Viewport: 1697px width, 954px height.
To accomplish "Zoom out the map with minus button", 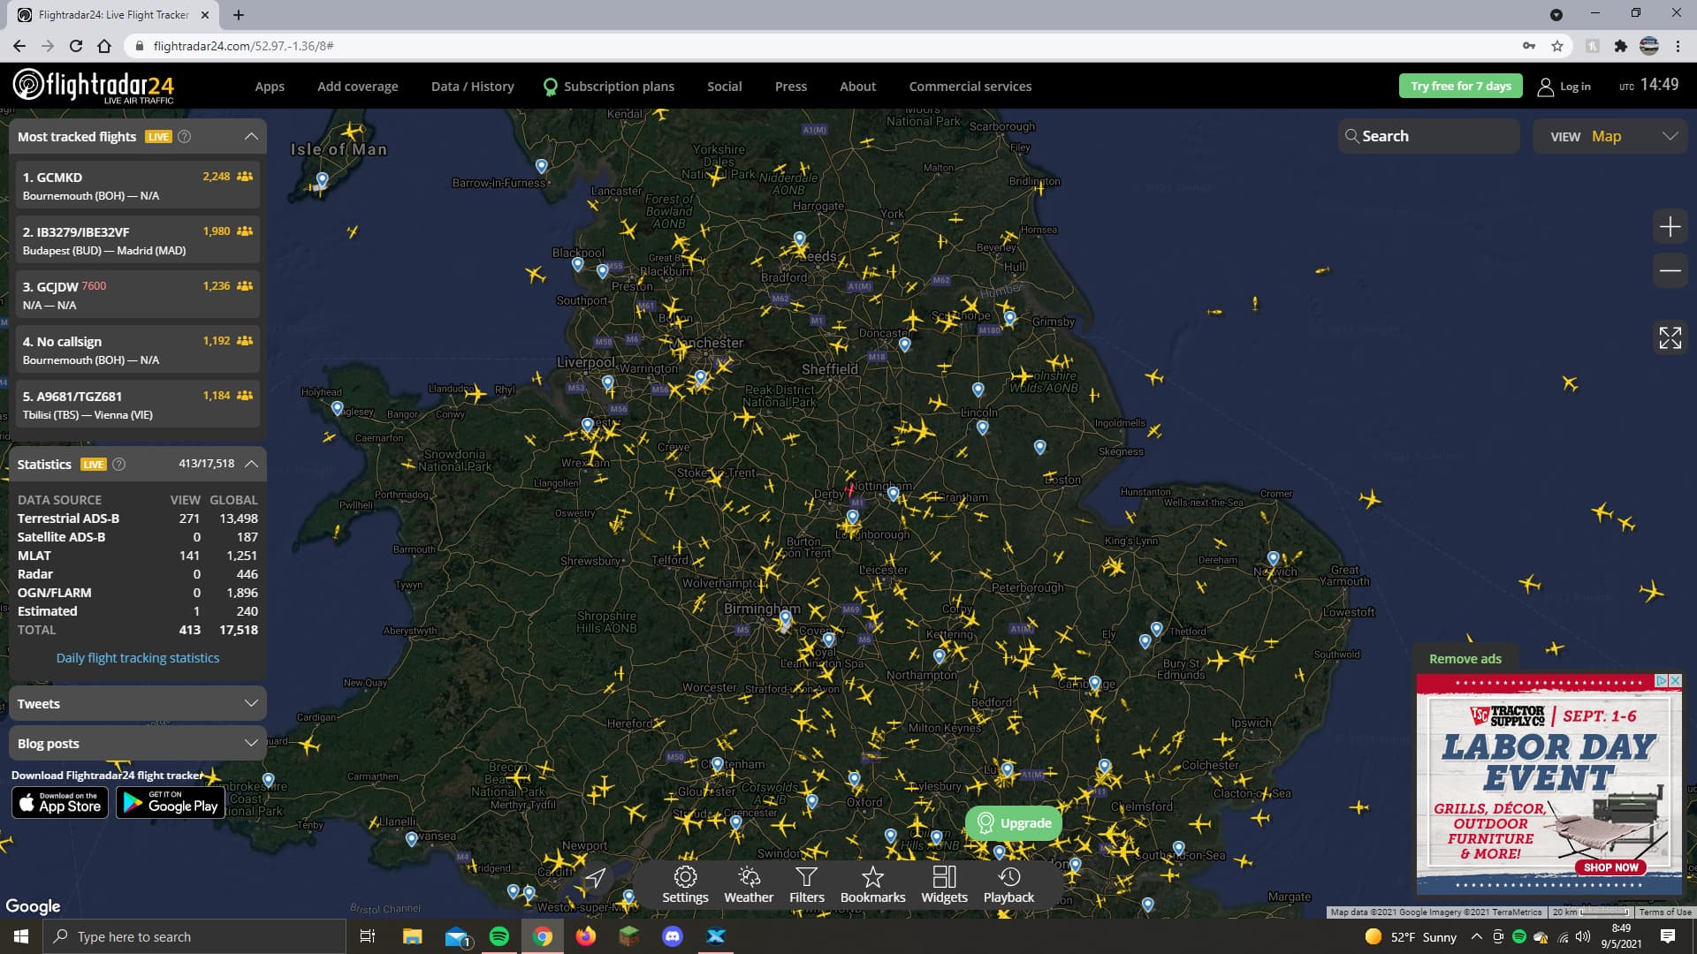I will point(1670,270).
